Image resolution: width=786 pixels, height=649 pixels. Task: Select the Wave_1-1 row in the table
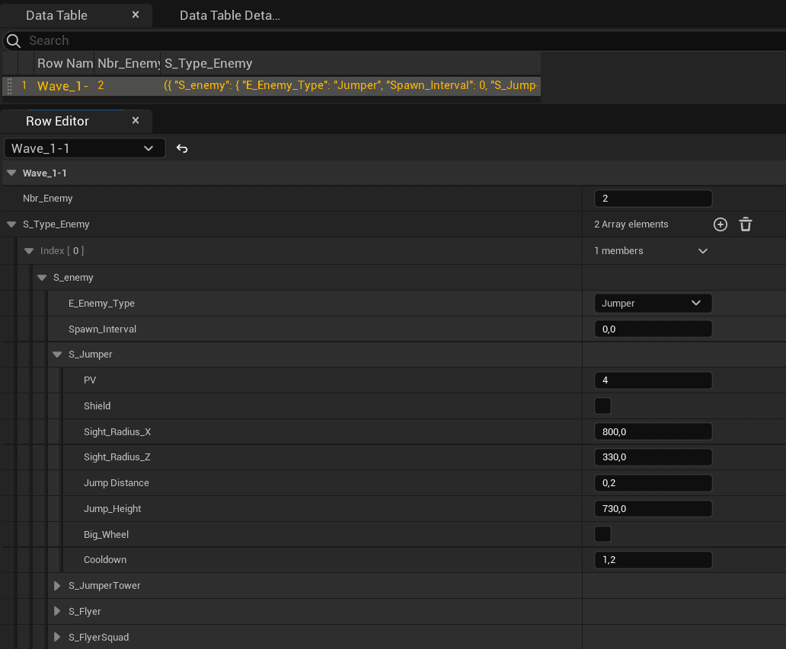271,86
